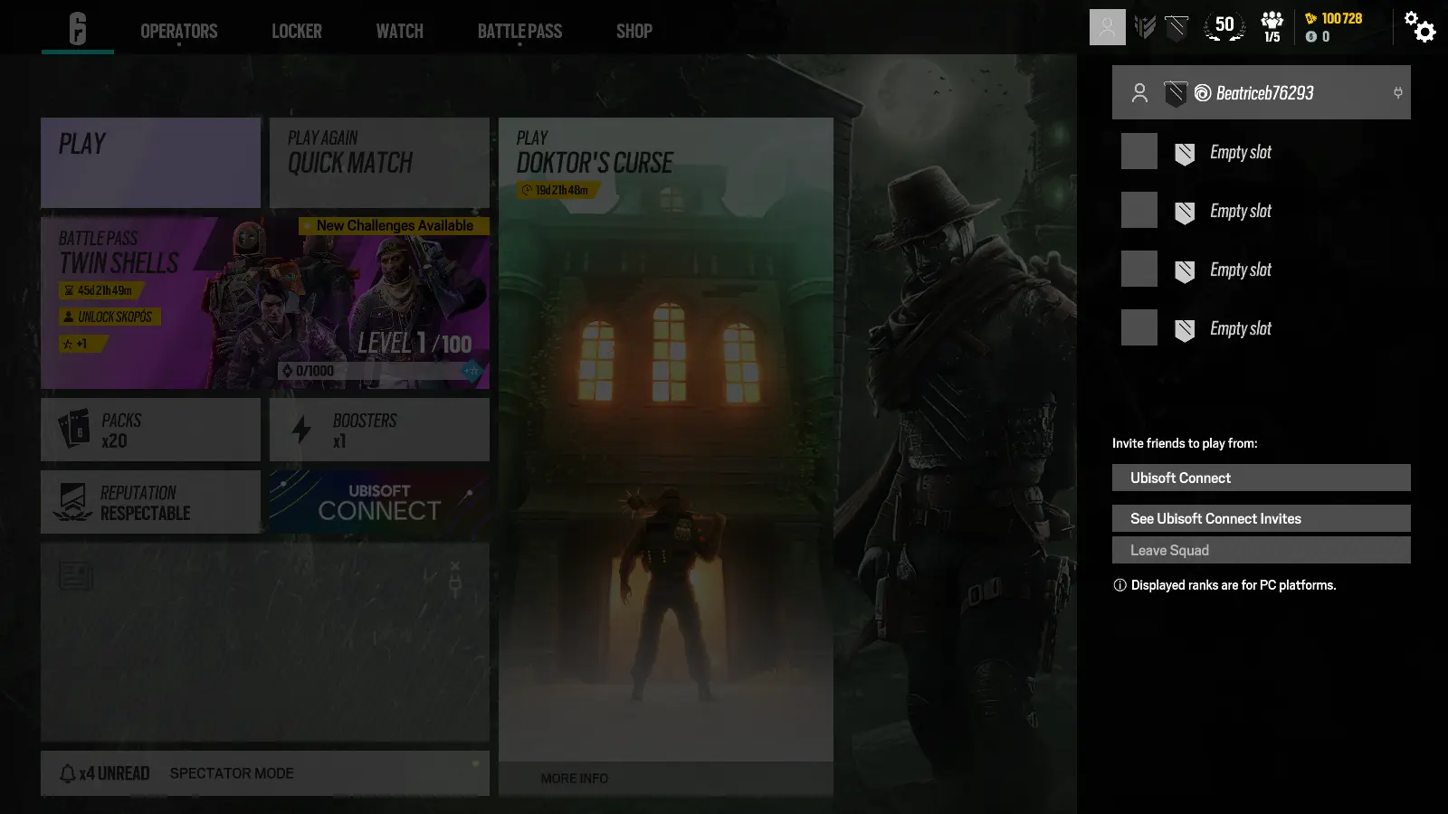Click the boosters lightning bolt icon
Image resolution: width=1448 pixels, height=814 pixels.
click(301, 430)
